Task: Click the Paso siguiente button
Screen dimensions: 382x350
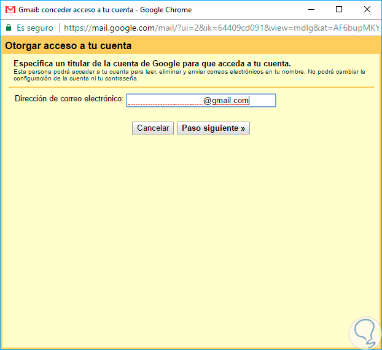Action: pos(213,128)
